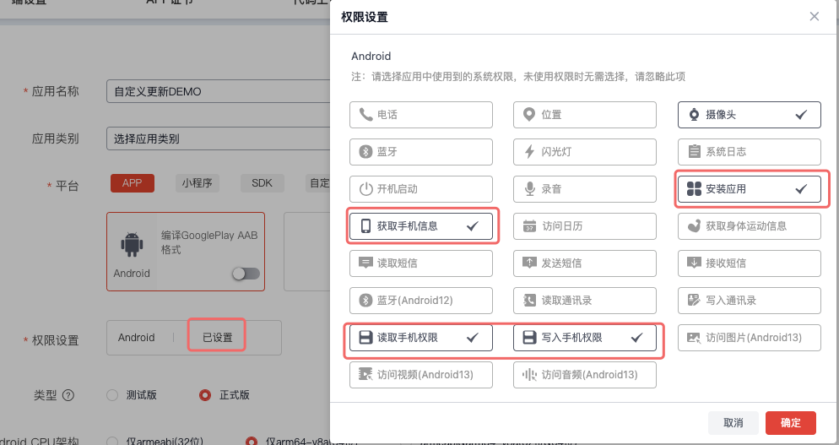Click the 应用名称 input field
The image size is (839, 445).
click(218, 91)
